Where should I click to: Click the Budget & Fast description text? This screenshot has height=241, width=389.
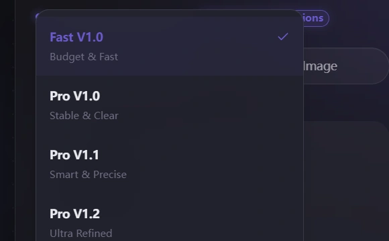click(84, 57)
